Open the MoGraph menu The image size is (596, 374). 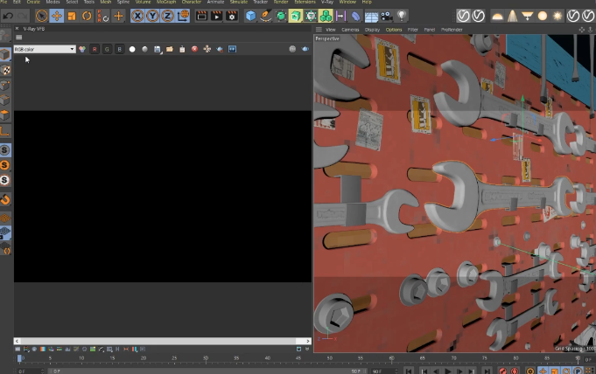(165, 3)
